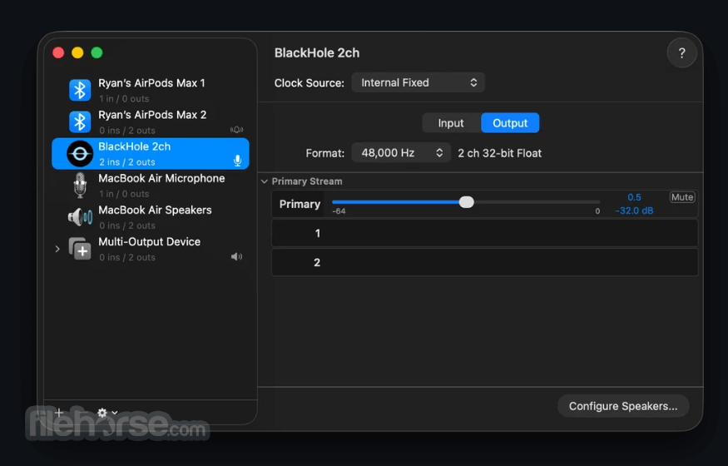Click the Primary volume slider thumb

pos(466,202)
